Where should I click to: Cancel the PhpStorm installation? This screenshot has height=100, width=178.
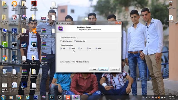tap(115, 69)
